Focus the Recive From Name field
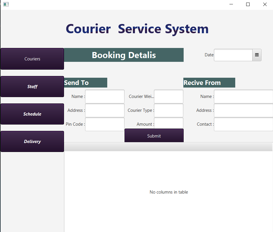This screenshot has width=273, height=232. pyautogui.click(x=243, y=96)
